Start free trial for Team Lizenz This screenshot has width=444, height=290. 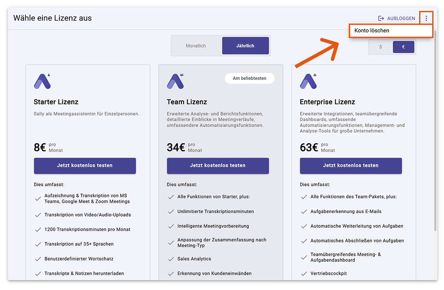[x=218, y=166]
